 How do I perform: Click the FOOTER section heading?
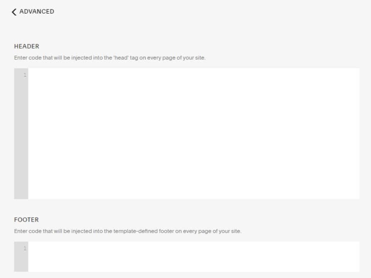(26, 220)
